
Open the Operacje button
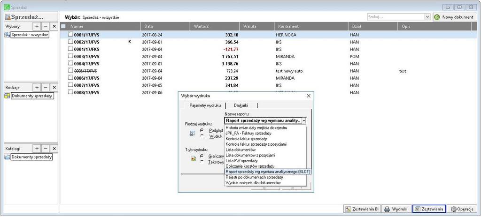462,209
